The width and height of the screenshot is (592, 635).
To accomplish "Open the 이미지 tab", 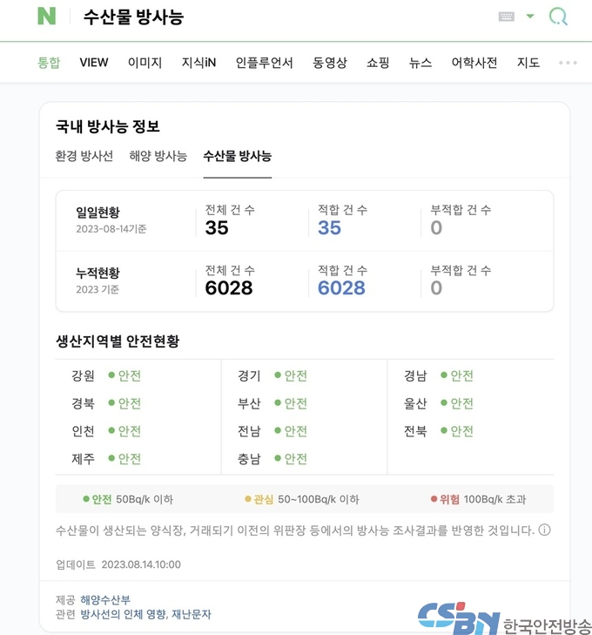I will 145,63.
